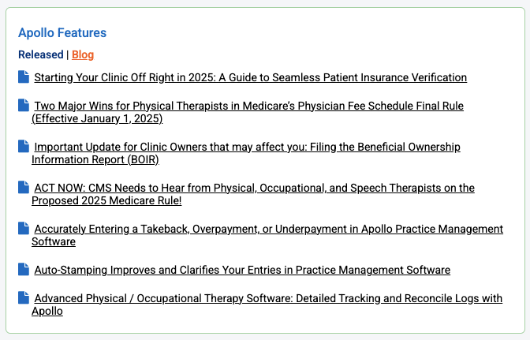Viewport: 530px width, 340px height.
Task: Click the Apollo Features heading
Action: click(x=62, y=33)
